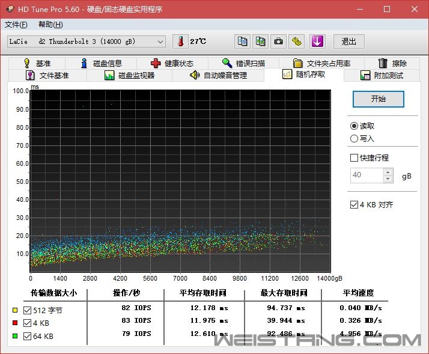The height and width of the screenshot is (354, 429).
Task: Click the light bulb benchmark icon
Action: pos(27,63)
